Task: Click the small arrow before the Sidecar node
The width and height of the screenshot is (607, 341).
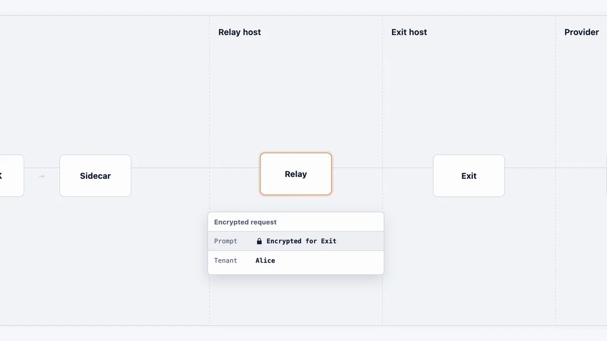Action: tap(42, 176)
